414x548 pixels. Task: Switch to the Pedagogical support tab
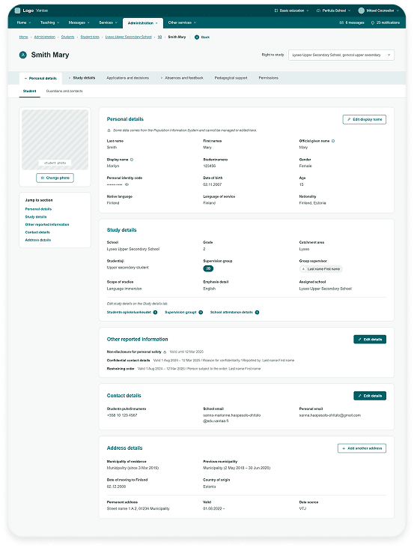tap(231, 78)
